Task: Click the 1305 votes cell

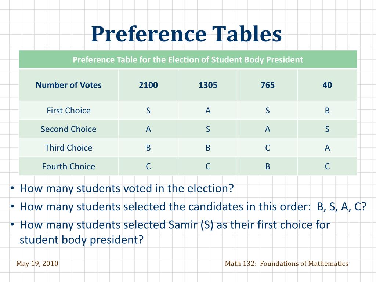Action: point(208,85)
